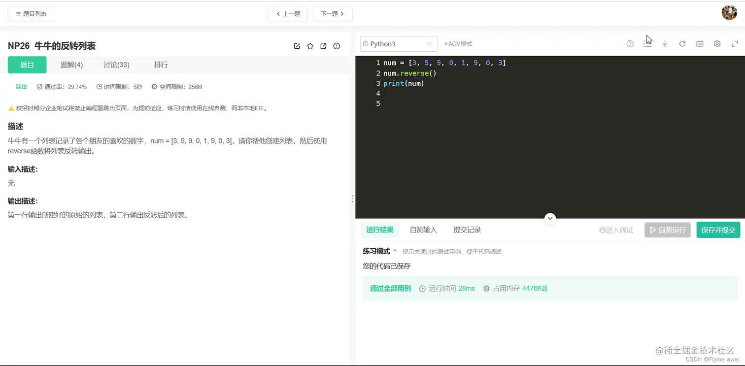
Task: Open the user avatar in the top bar
Action: 729,13
